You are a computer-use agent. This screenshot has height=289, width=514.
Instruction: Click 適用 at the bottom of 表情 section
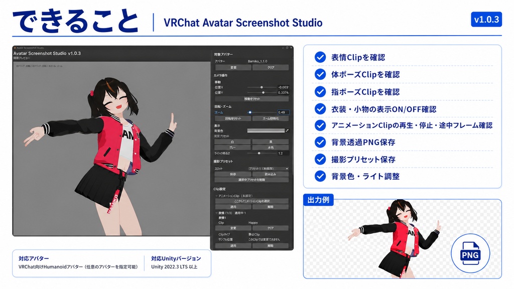pyautogui.click(x=233, y=245)
